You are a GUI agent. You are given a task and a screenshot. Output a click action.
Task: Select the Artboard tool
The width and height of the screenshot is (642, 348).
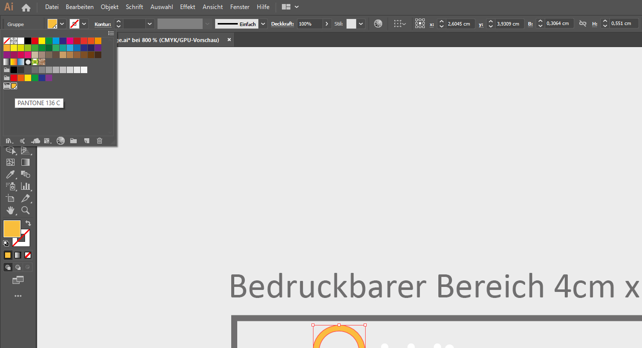tap(11, 198)
